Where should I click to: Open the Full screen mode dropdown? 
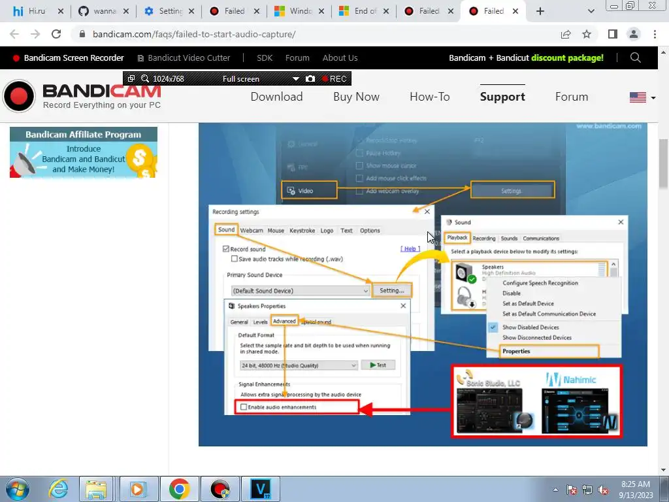tap(295, 79)
